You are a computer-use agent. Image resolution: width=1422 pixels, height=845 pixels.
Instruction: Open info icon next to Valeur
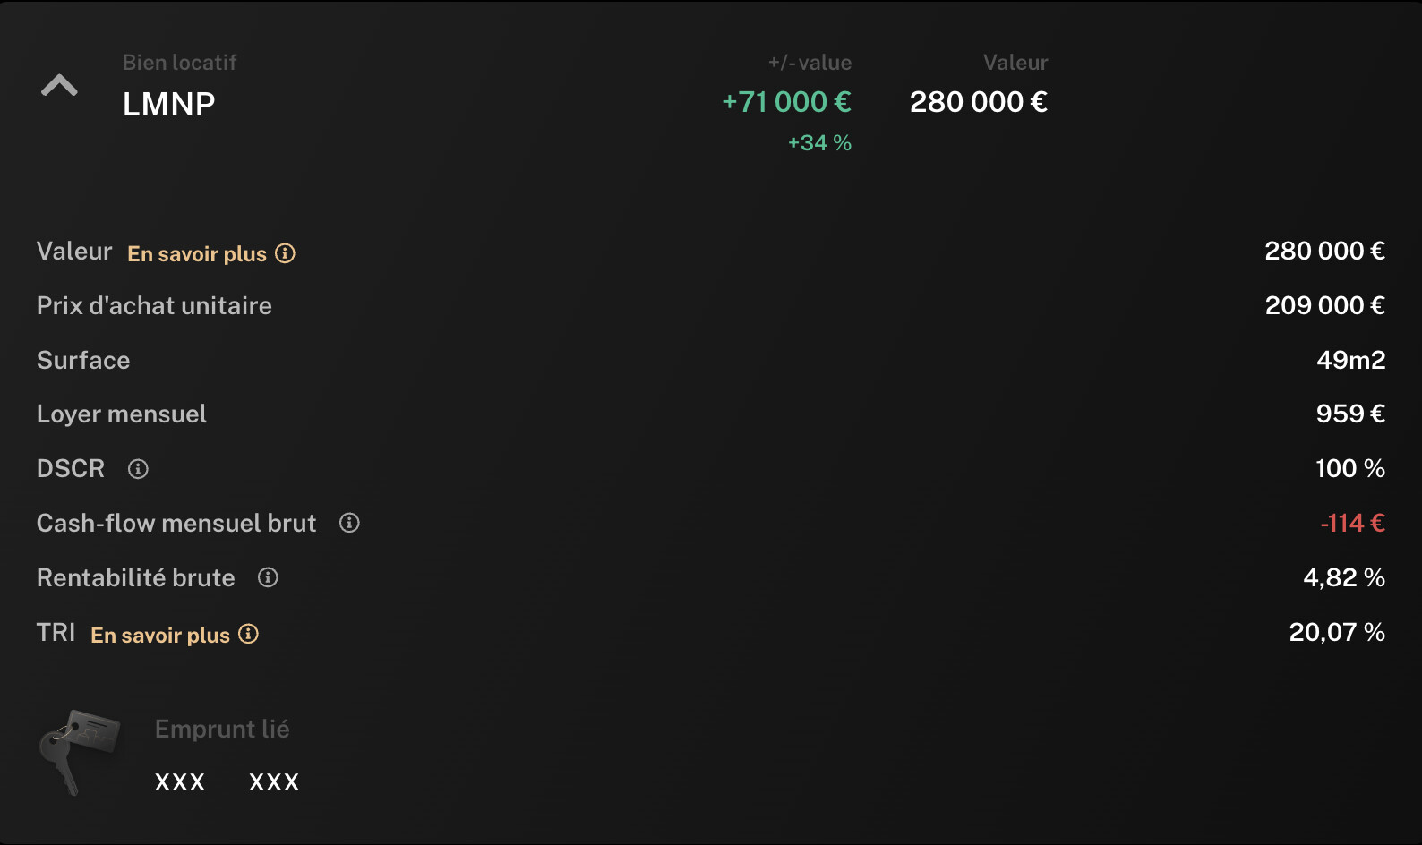click(285, 254)
